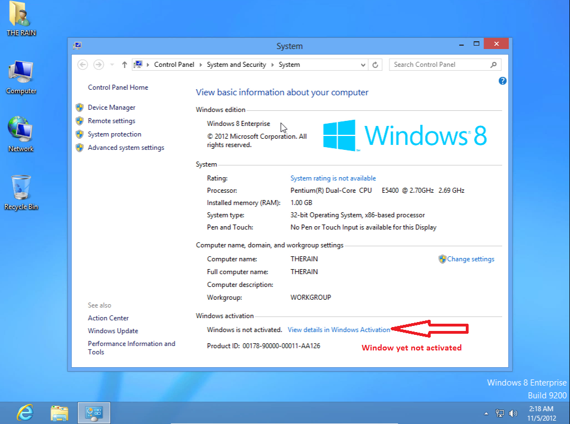Image resolution: width=570 pixels, height=424 pixels.
Task: Minimize the System window
Action: 461,45
